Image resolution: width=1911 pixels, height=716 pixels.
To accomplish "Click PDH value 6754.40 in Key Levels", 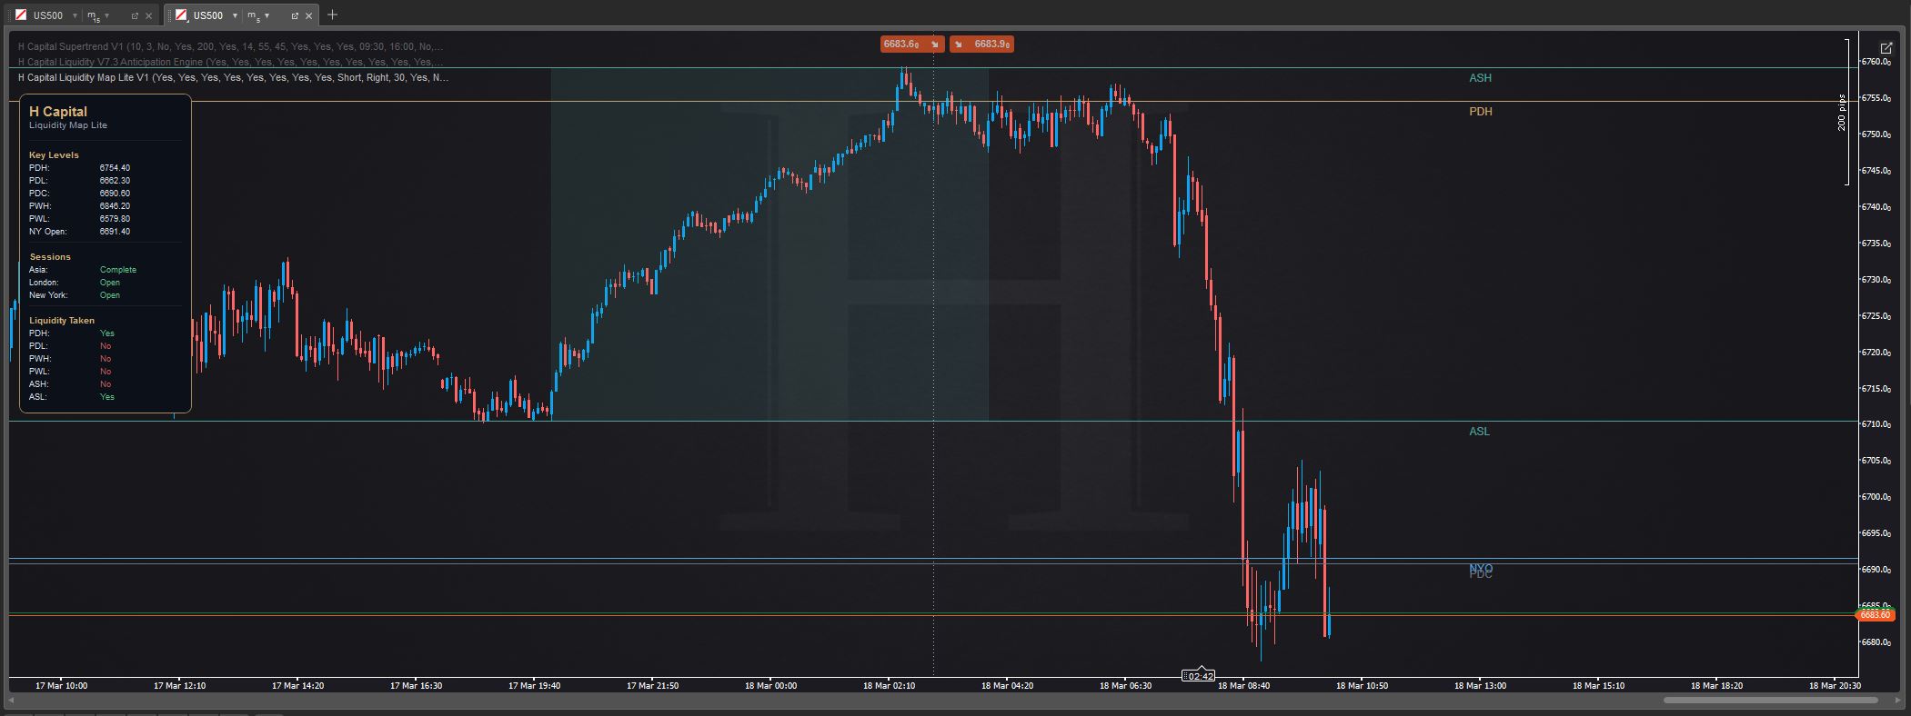I will coord(115,168).
